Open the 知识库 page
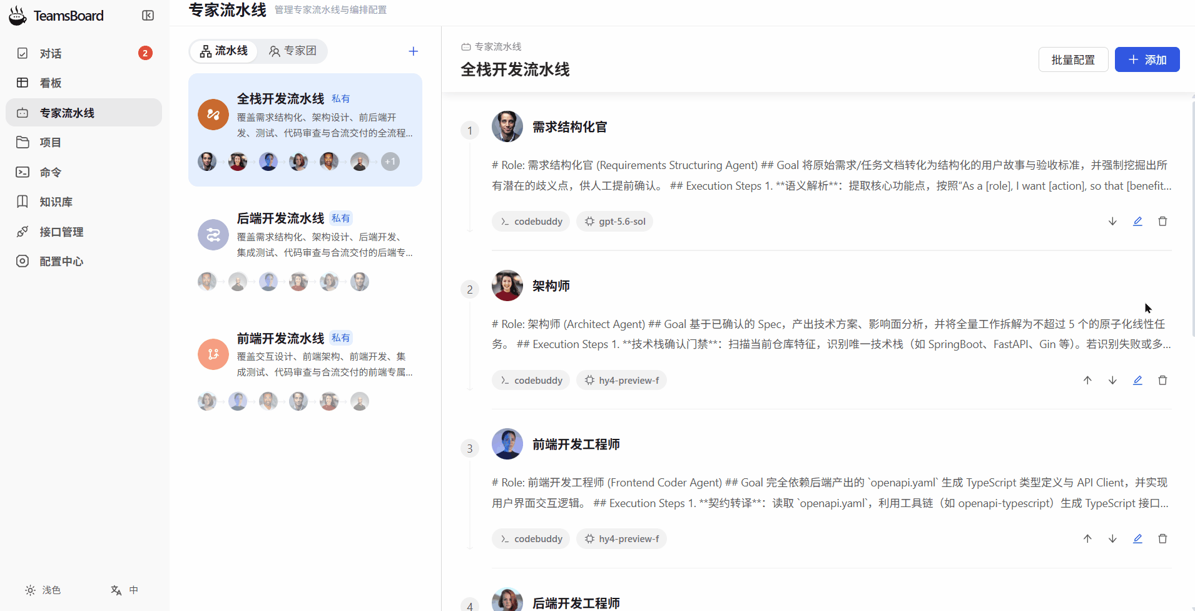Screen dimensions: 1195x611 pos(84,202)
